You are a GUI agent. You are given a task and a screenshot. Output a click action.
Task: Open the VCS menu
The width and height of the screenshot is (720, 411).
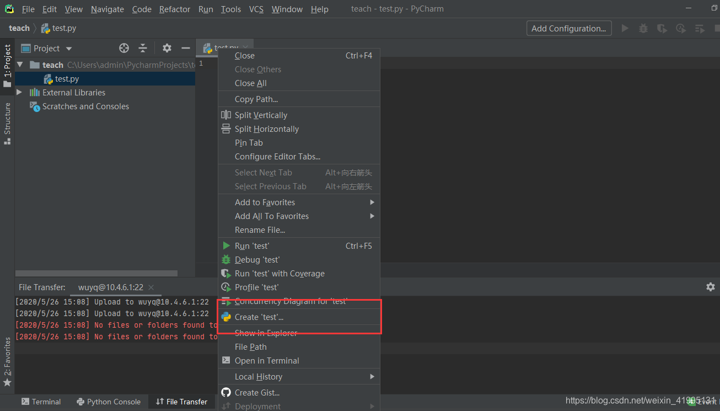coord(256,9)
